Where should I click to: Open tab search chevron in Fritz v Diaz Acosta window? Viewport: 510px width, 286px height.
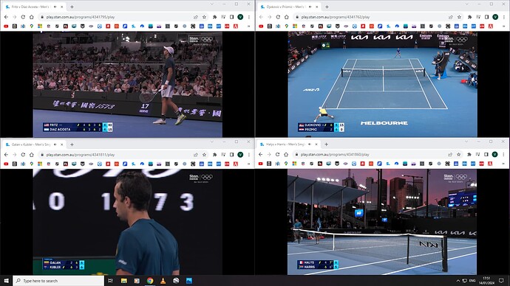tap(211, 4)
